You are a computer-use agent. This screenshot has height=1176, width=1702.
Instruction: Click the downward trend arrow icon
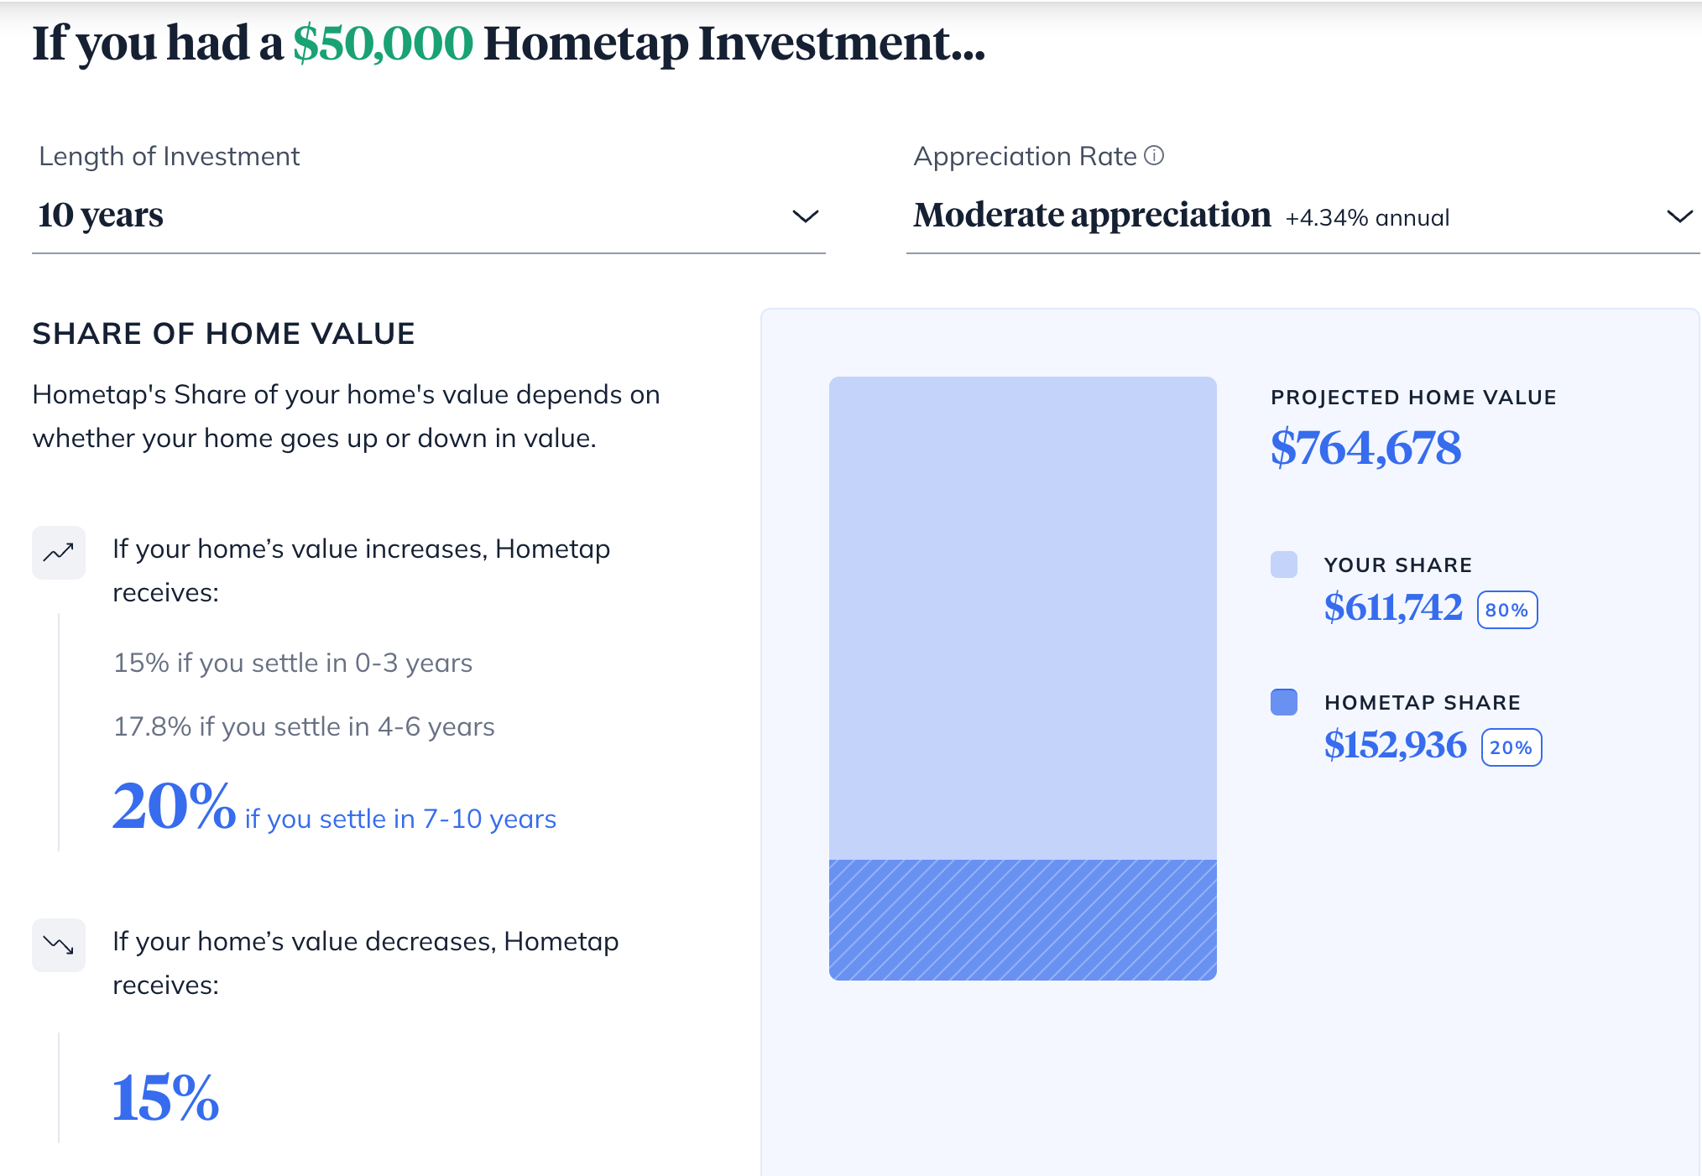click(x=58, y=945)
